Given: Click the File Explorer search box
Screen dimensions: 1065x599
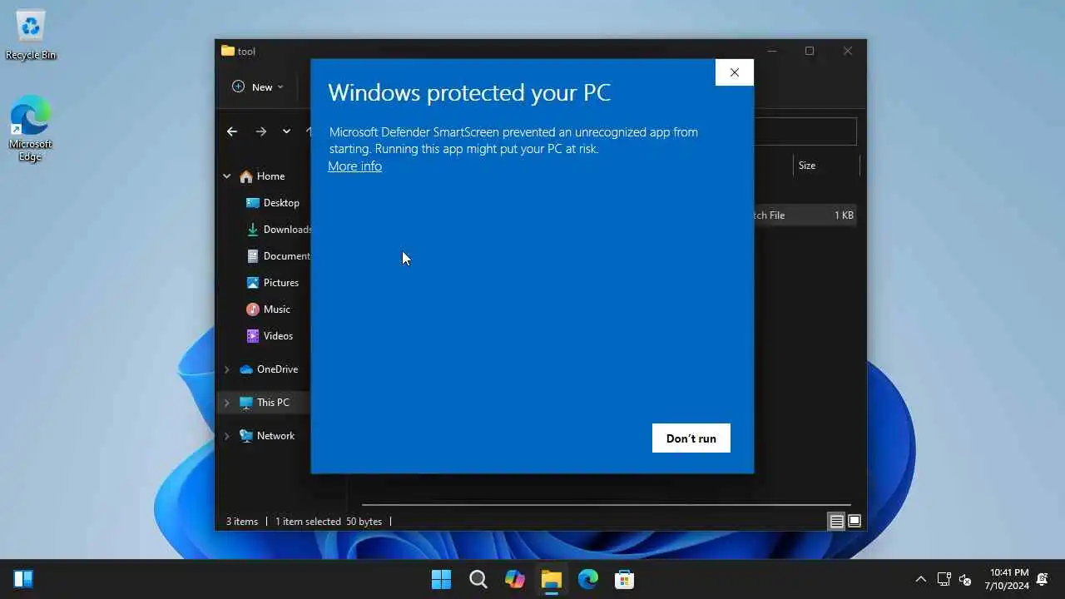Looking at the screenshot, I should pyautogui.click(x=805, y=131).
